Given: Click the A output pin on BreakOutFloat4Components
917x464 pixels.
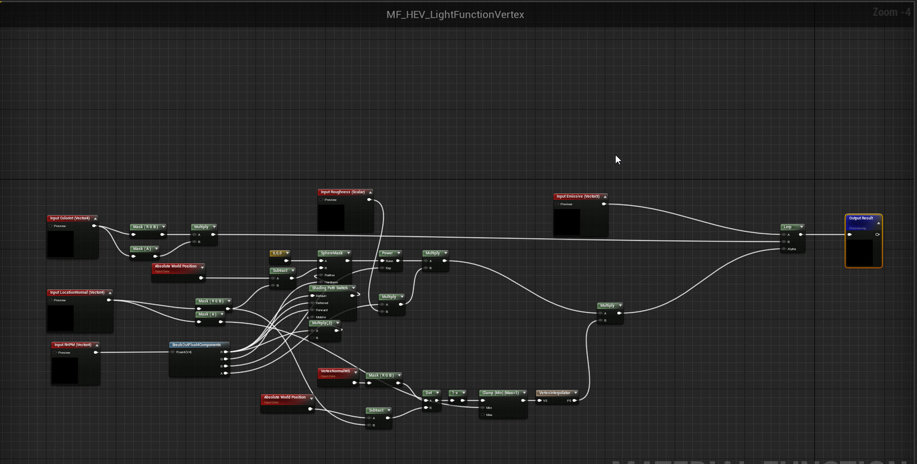Looking at the screenshot, I should point(226,373).
